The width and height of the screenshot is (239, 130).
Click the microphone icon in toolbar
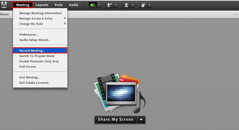(x=109, y=5)
